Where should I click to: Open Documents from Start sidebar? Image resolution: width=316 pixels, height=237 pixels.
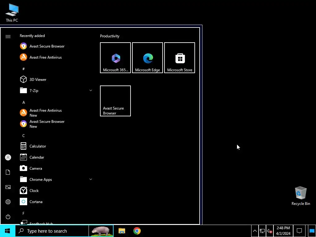(x=8, y=172)
